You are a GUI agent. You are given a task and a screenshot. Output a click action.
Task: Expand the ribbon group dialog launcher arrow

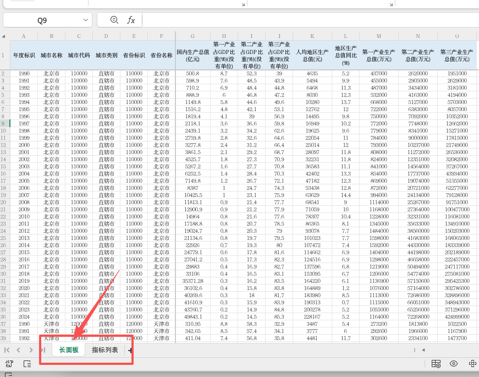[243, 4]
